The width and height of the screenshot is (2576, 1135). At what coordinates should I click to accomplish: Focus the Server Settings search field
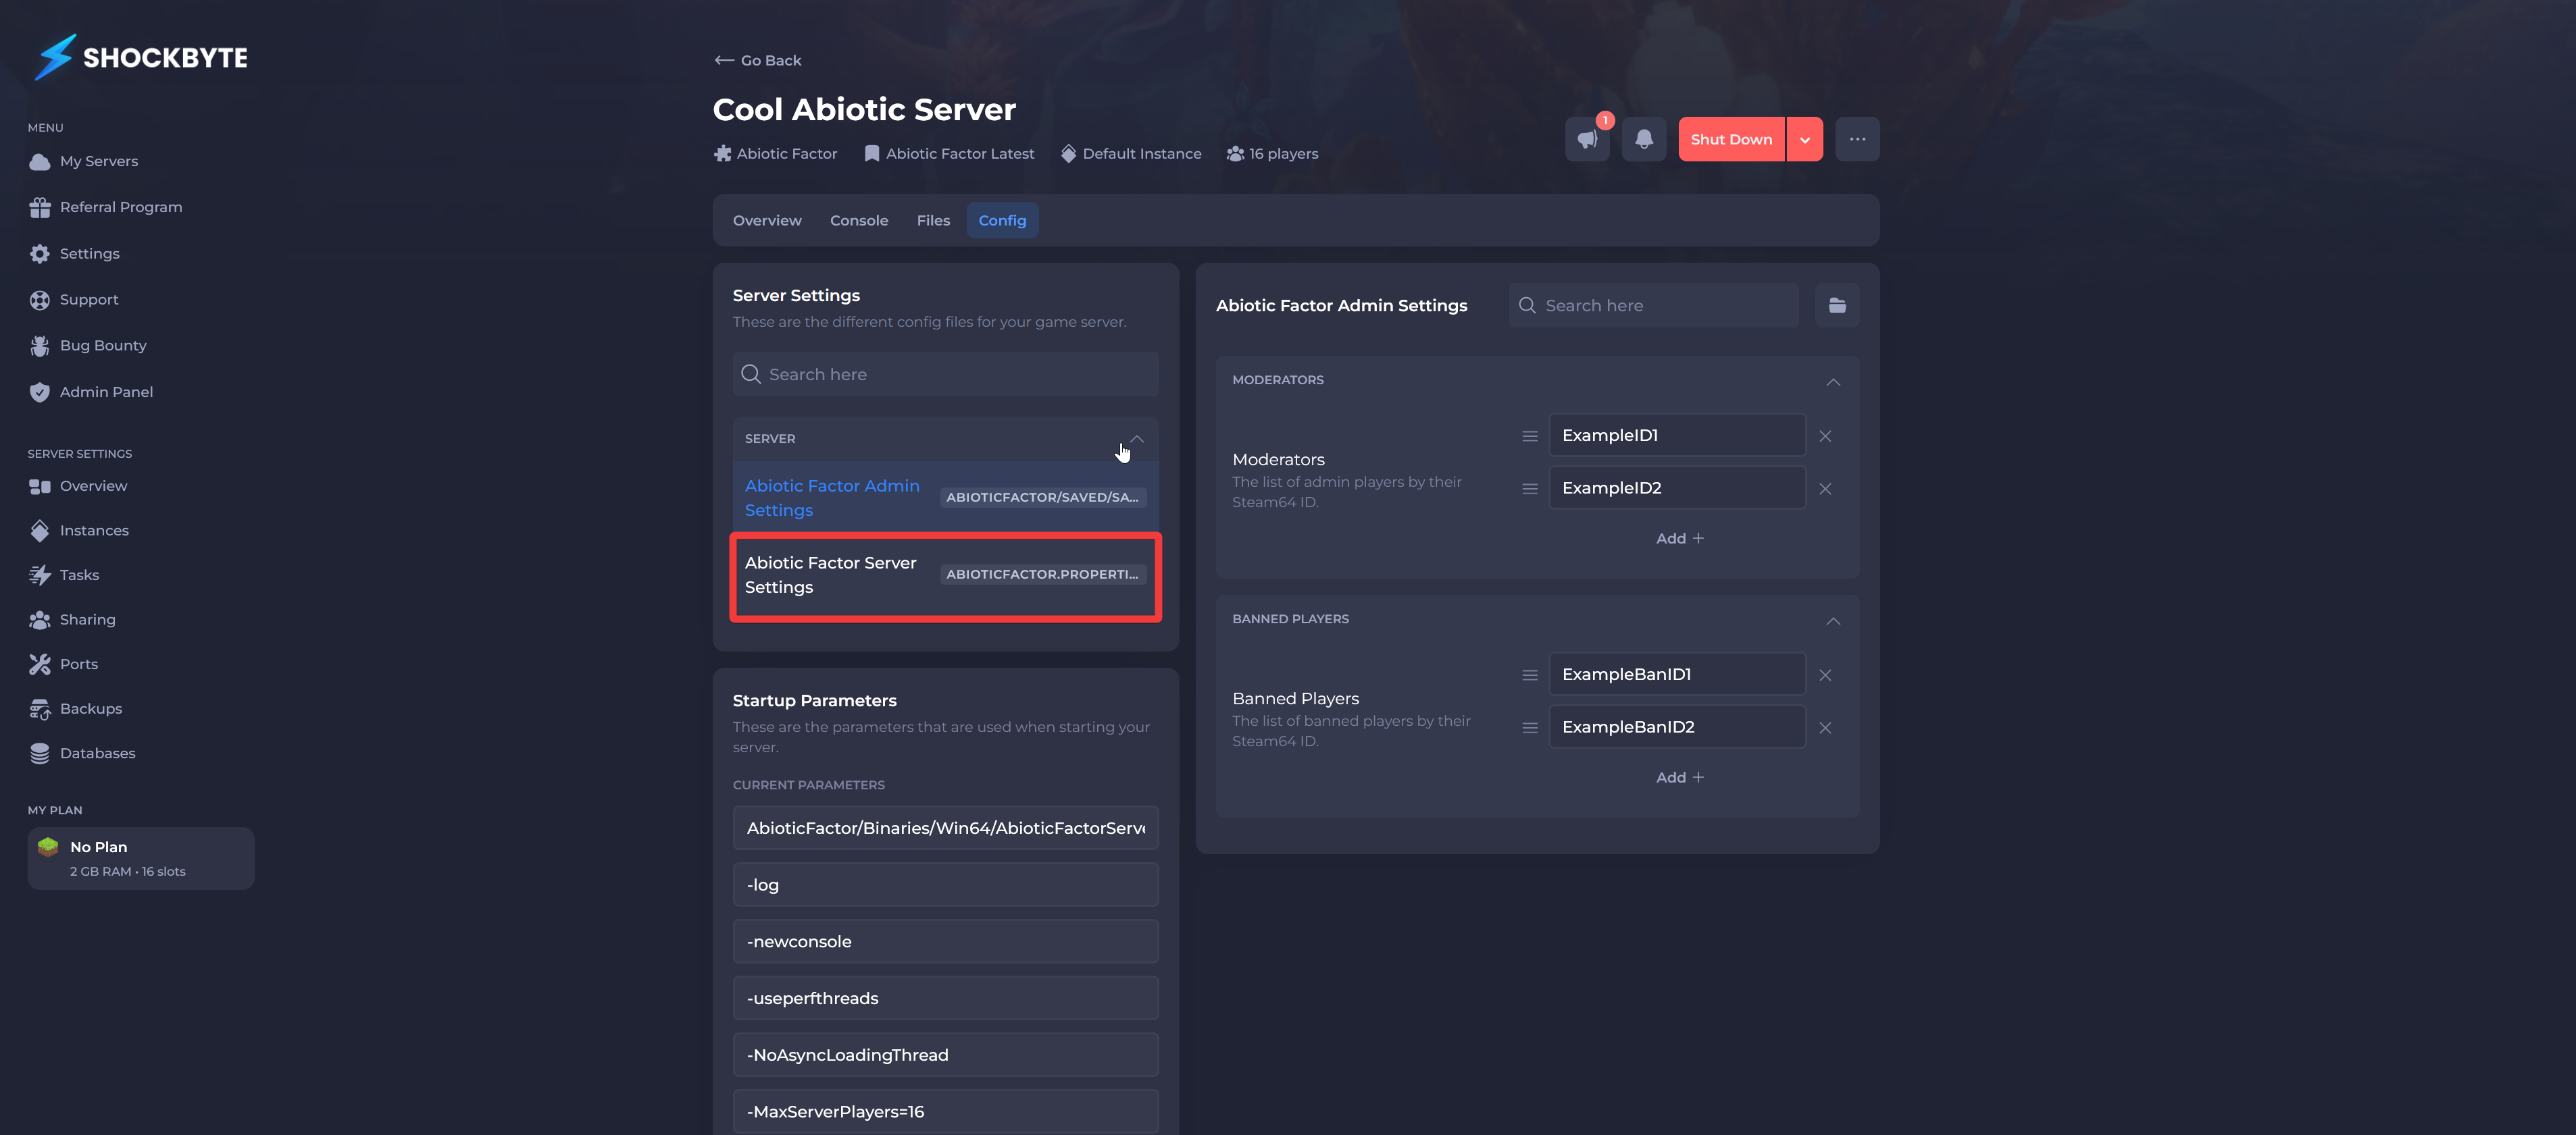tap(945, 373)
